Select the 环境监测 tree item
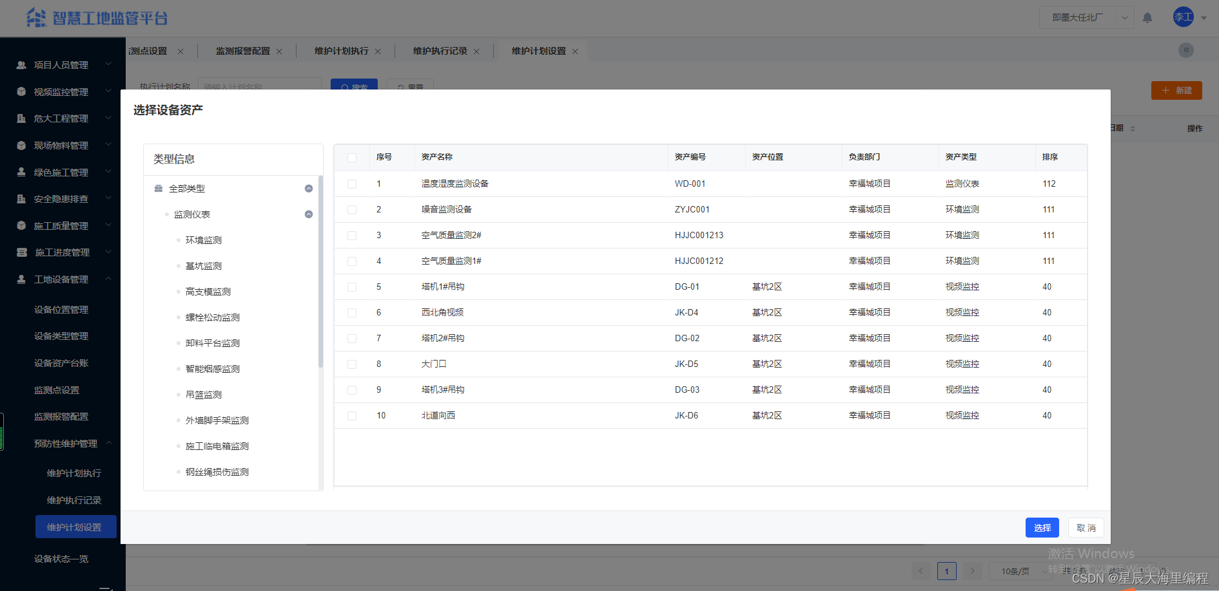The image size is (1219, 591). tap(204, 240)
